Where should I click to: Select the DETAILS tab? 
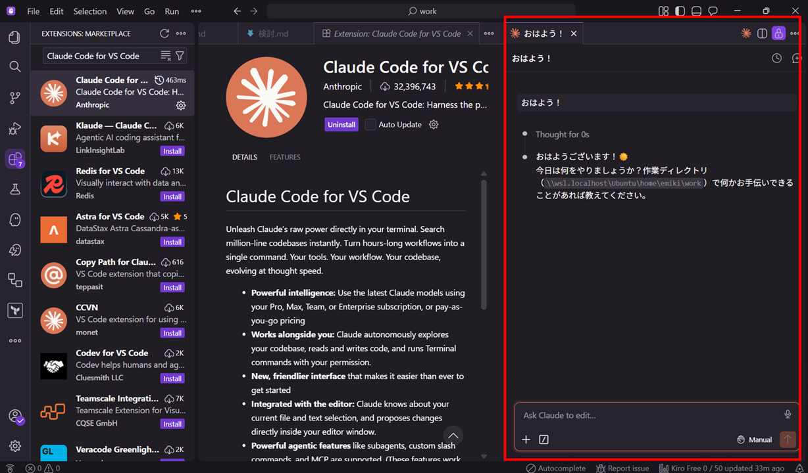click(245, 157)
